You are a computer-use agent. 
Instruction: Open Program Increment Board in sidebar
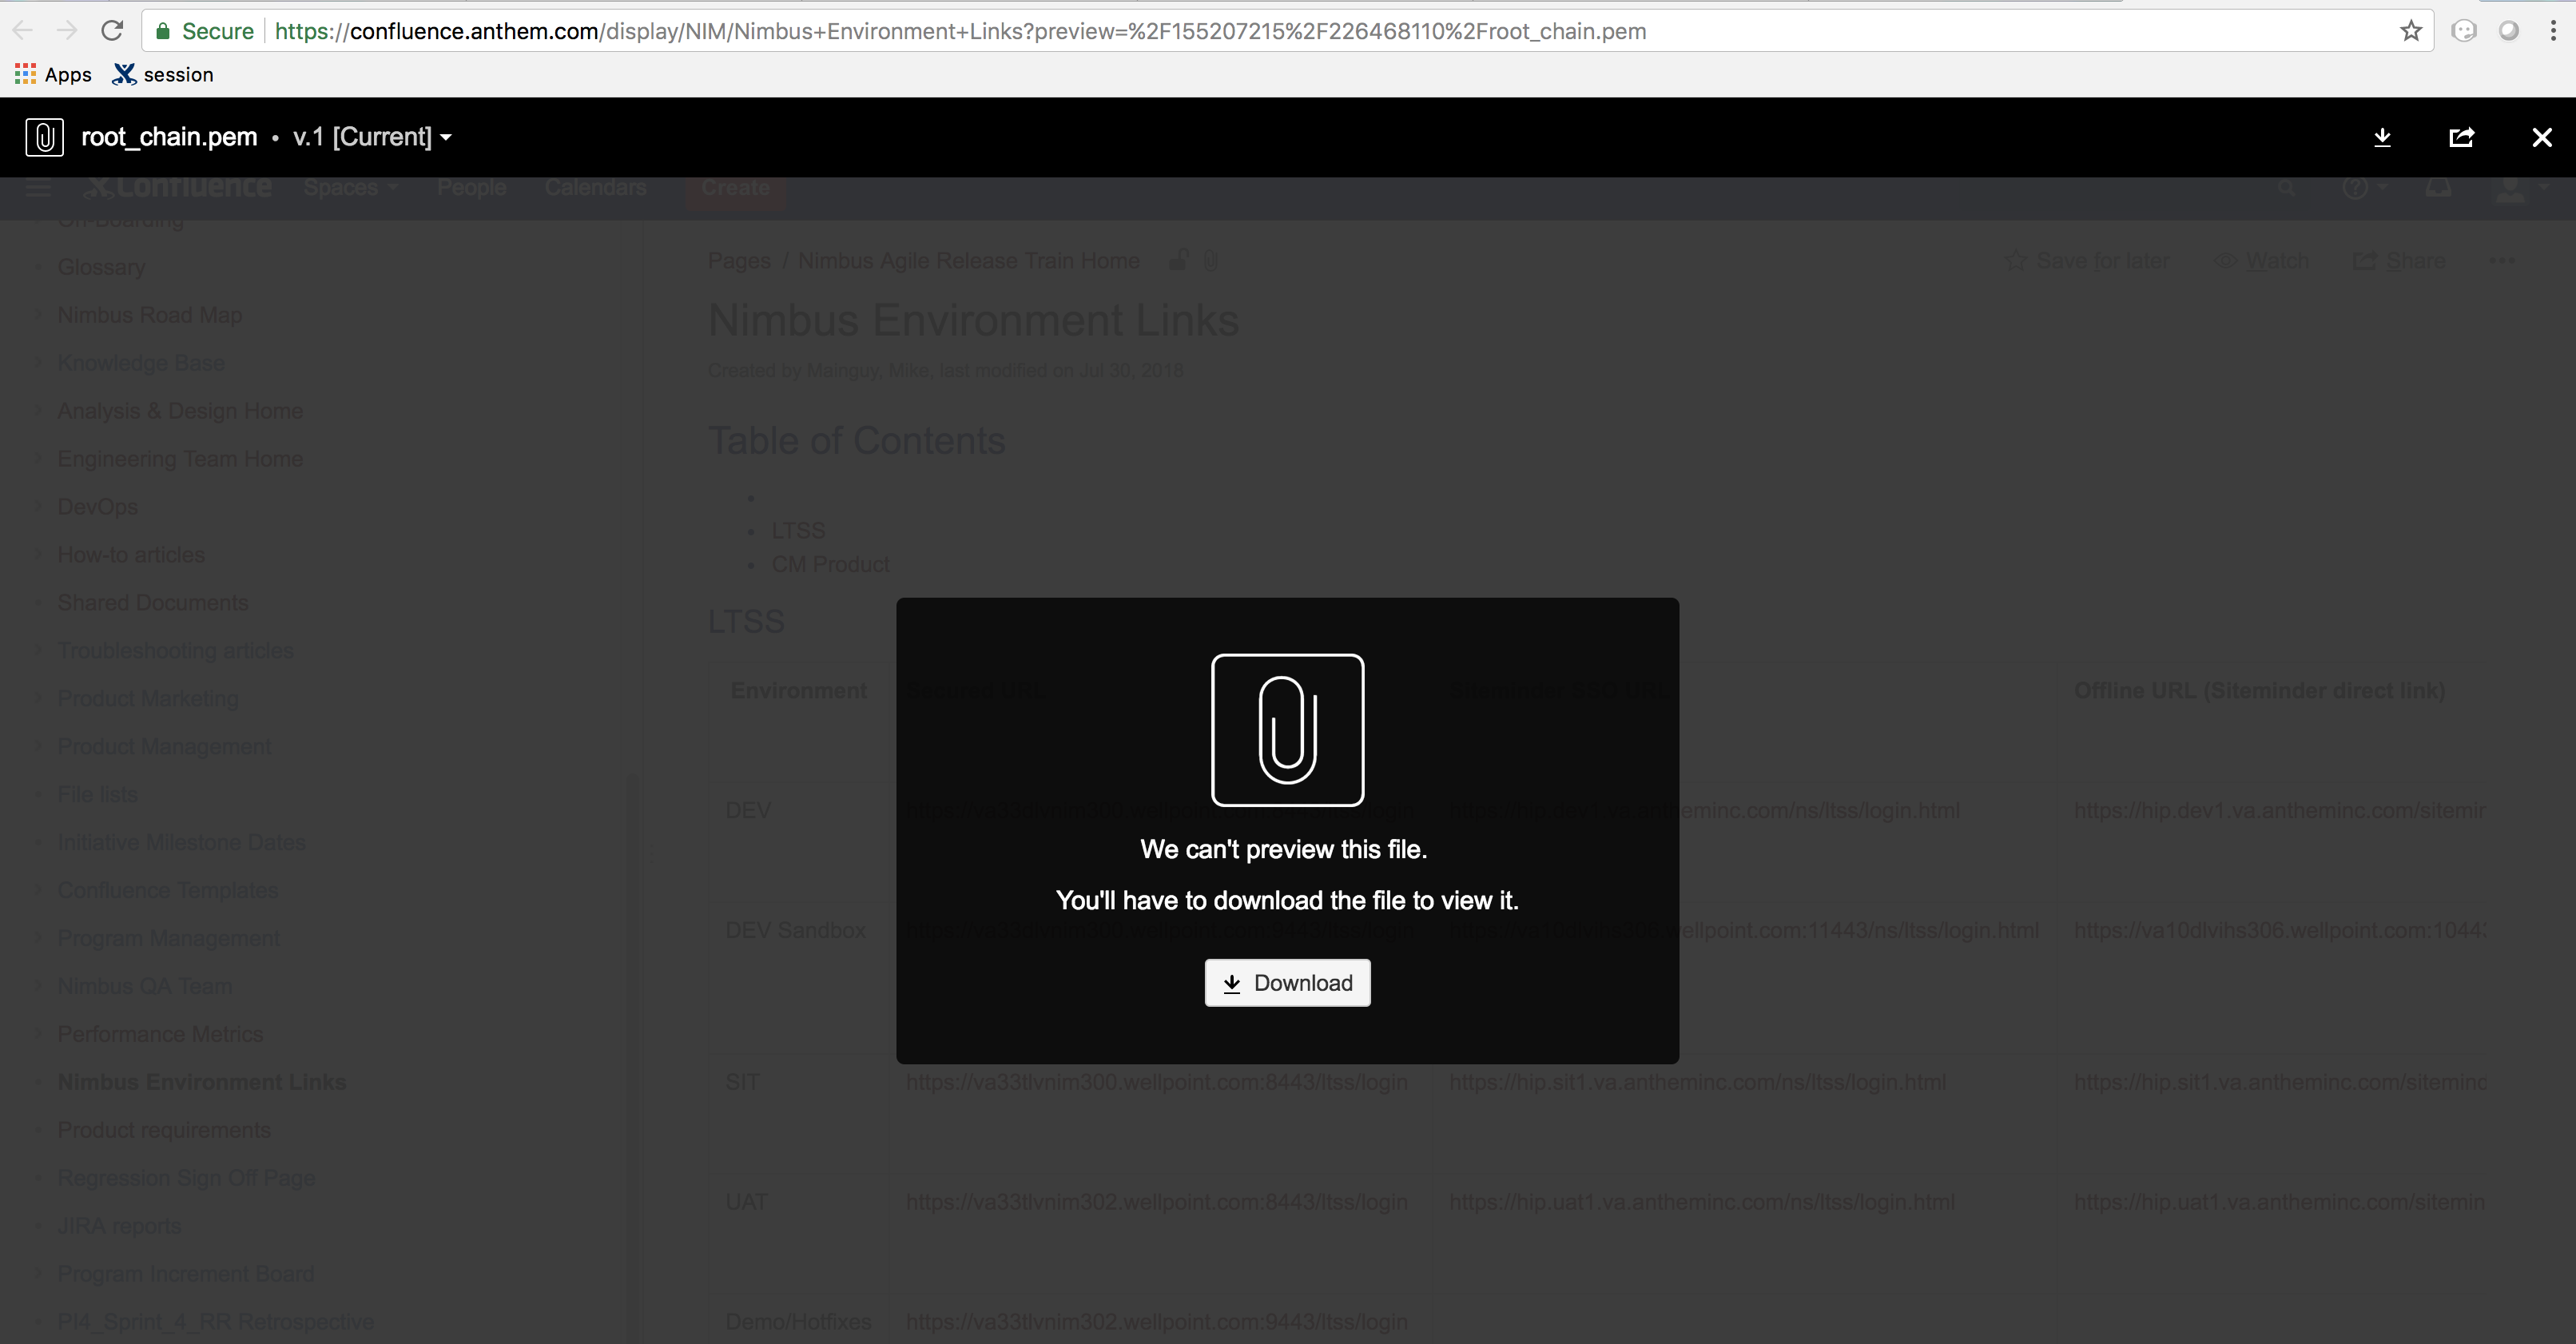pyautogui.click(x=186, y=1275)
